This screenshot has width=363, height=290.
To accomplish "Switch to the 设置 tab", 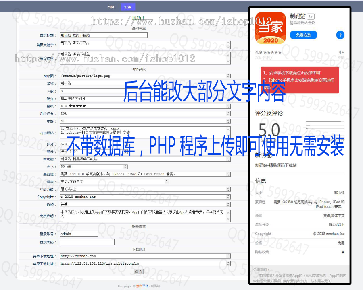I will pos(128,7).
